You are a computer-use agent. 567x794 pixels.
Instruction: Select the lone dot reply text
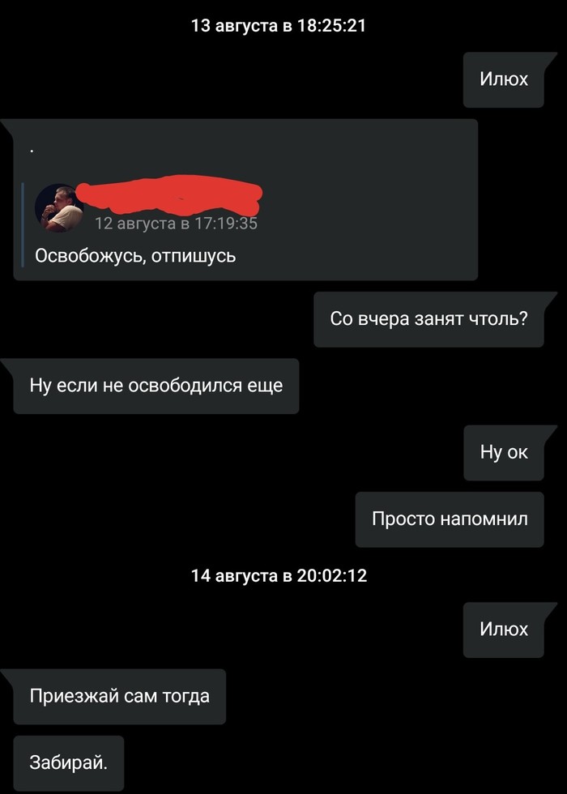click(32, 150)
